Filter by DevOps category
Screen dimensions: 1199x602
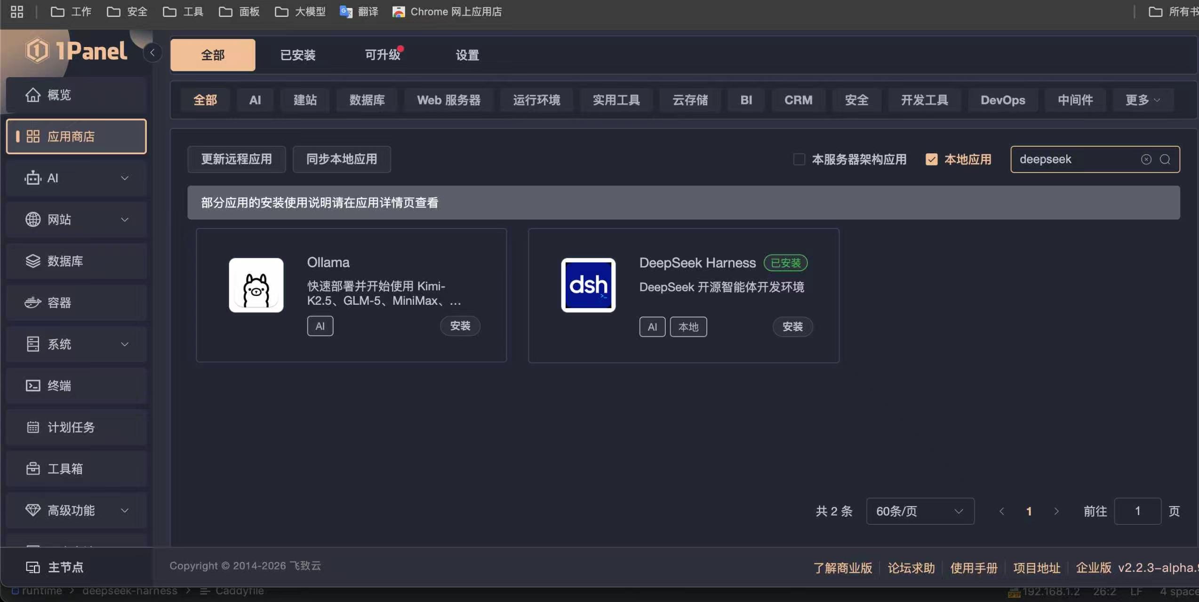[1003, 100]
